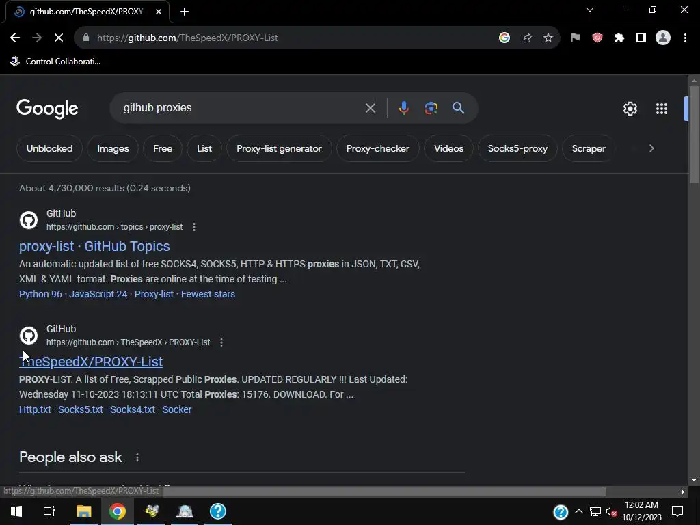This screenshot has height=525, width=700.
Task: Open a new browser tab
Action: [x=185, y=12]
